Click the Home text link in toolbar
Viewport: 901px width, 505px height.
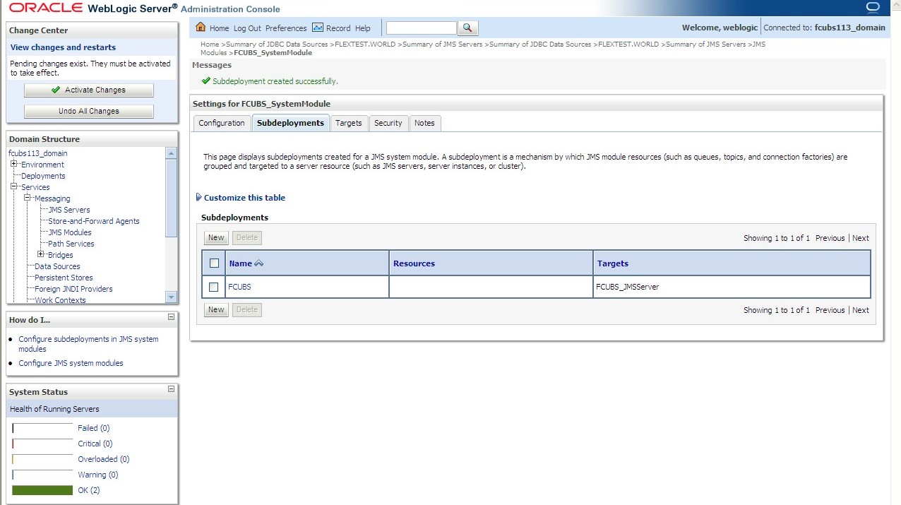pos(219,28)
